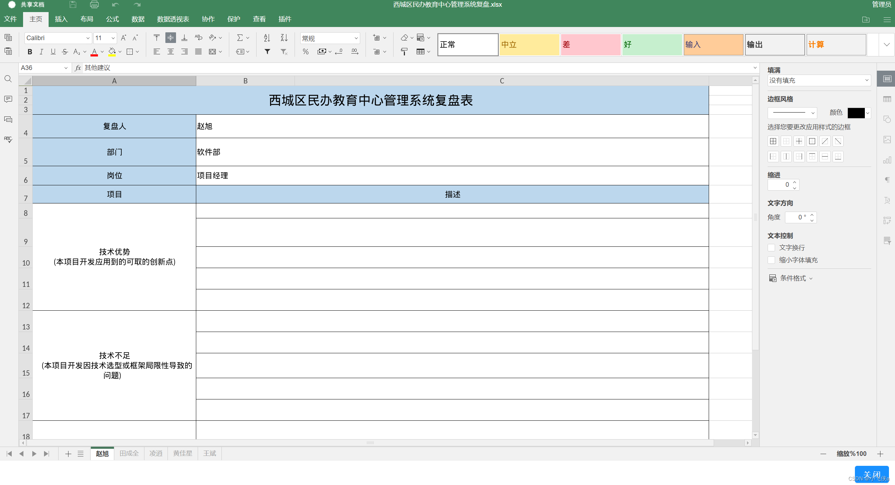The height and width of the screenshot is (485, 895).
Task: Open the Calibri font name dropdown
Action: tap(88, 38)
